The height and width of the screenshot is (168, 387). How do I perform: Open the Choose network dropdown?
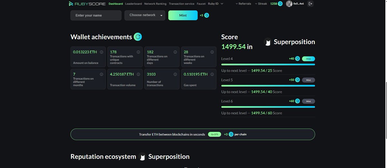pyautogui.click(x=145, y=16)
